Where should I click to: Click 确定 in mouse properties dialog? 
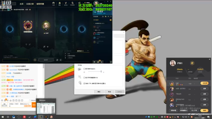tap(99, 92)
